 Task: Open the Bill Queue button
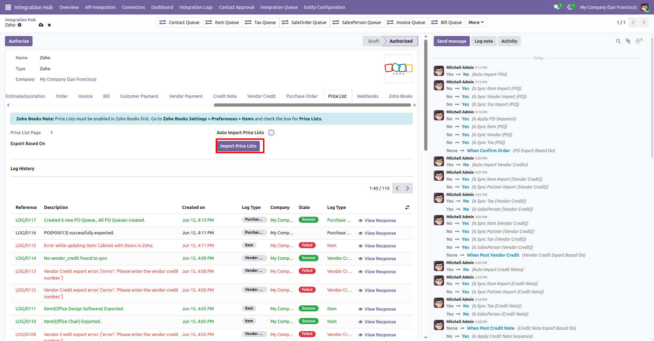(x=447, y=22)
